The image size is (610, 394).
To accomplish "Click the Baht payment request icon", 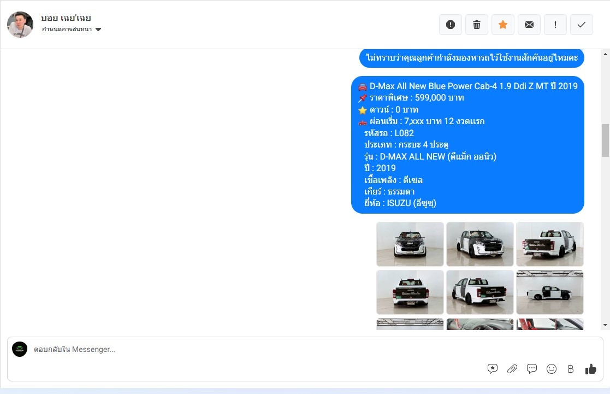I will (571, 369).
